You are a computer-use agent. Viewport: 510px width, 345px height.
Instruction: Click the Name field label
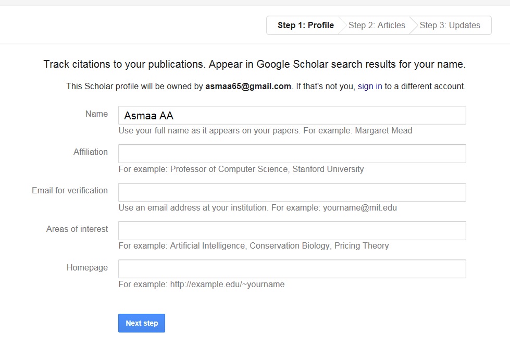tap(96, 114)
